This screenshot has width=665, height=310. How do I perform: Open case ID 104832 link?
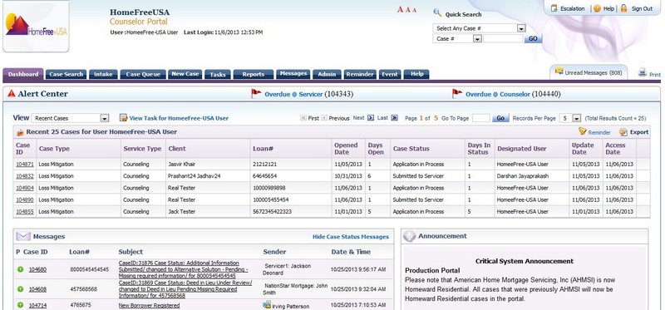click(x=25, y=176)
